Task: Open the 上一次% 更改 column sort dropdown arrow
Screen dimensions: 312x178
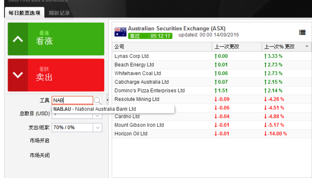Action: pos(307,46)
